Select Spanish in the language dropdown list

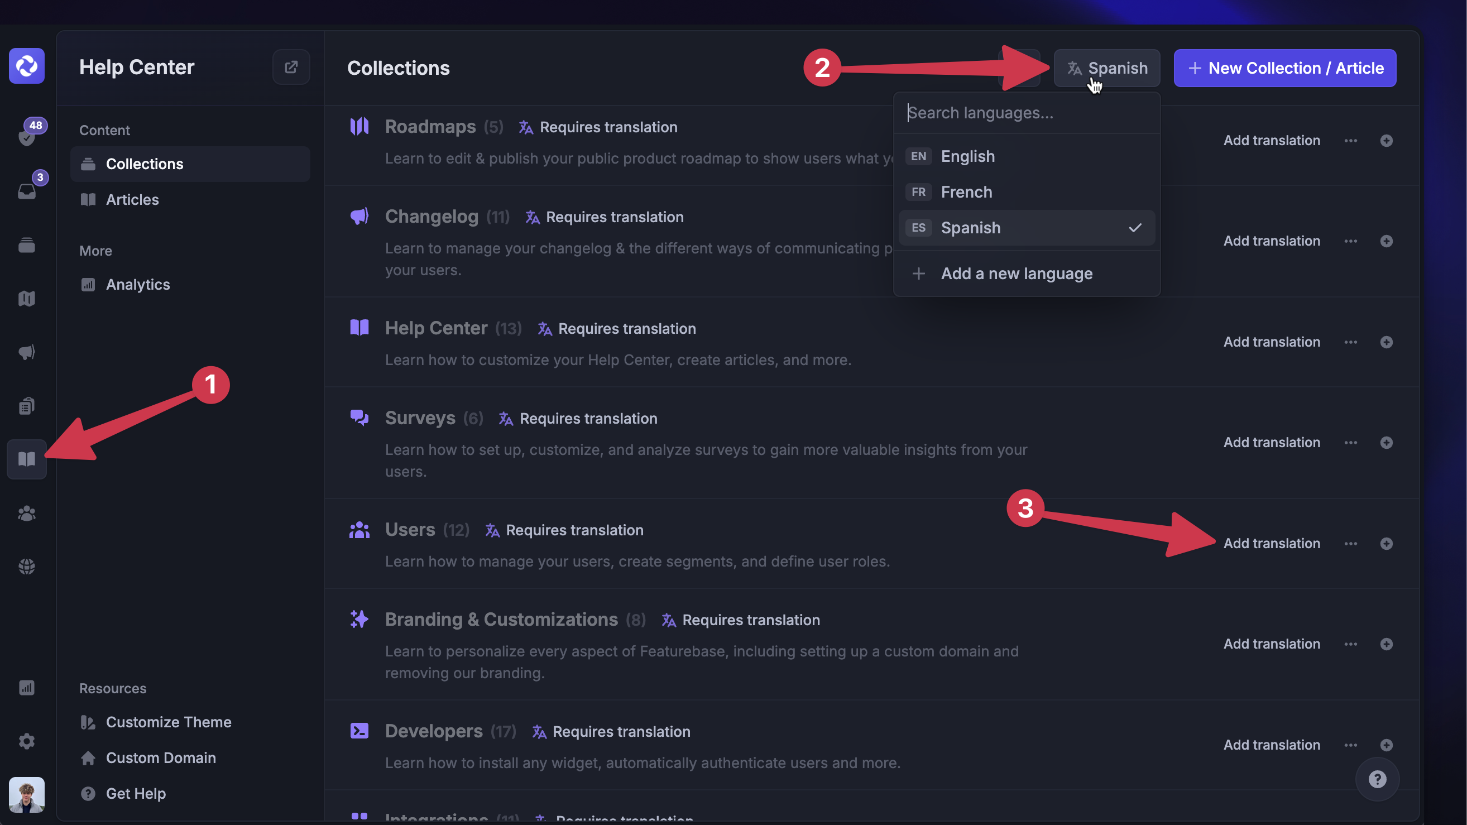click(970, 227)
